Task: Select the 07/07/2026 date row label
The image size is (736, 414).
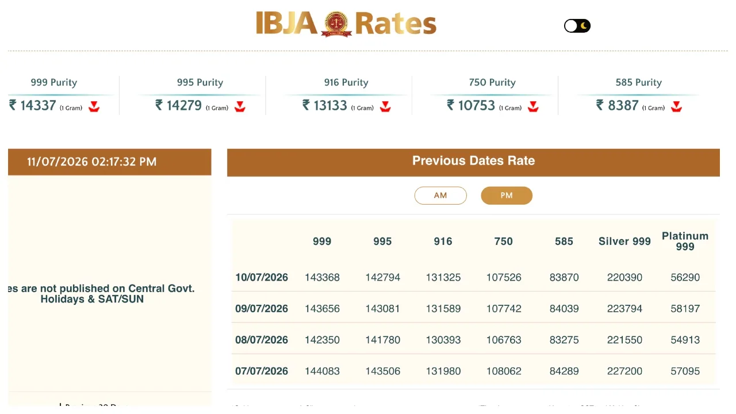Action: pos(262,371)
